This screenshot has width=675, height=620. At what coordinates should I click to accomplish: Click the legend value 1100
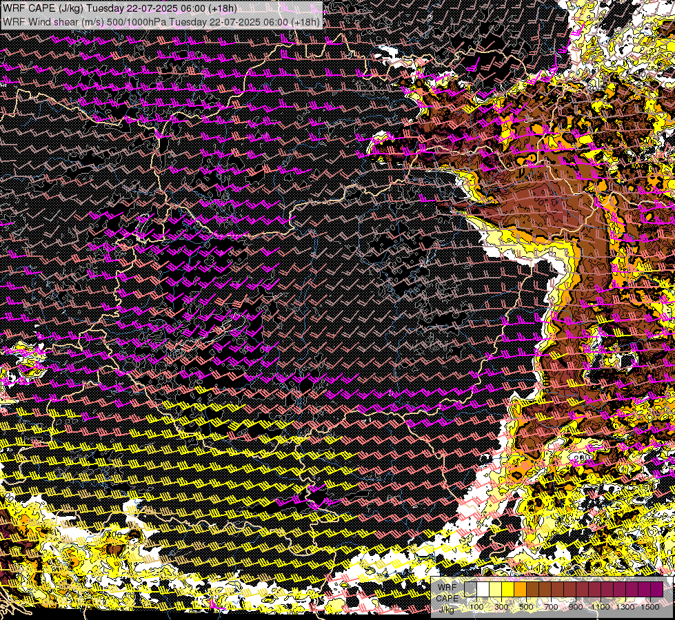[x=601, y=607]
